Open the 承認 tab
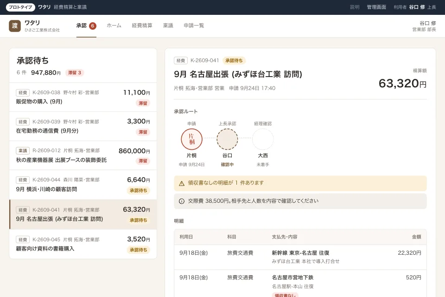 tap(86, 26)
